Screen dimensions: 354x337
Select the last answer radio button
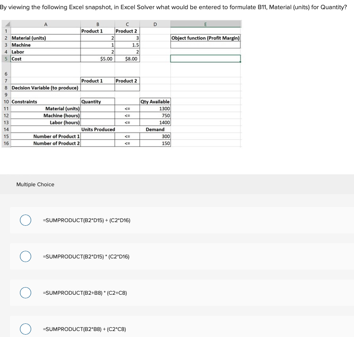point(26,329)
